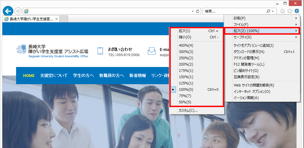Choose ピン留めサイト(G)
Viewport: 304px width, 148px height.
pyautogui.click(x=262, y=71)
